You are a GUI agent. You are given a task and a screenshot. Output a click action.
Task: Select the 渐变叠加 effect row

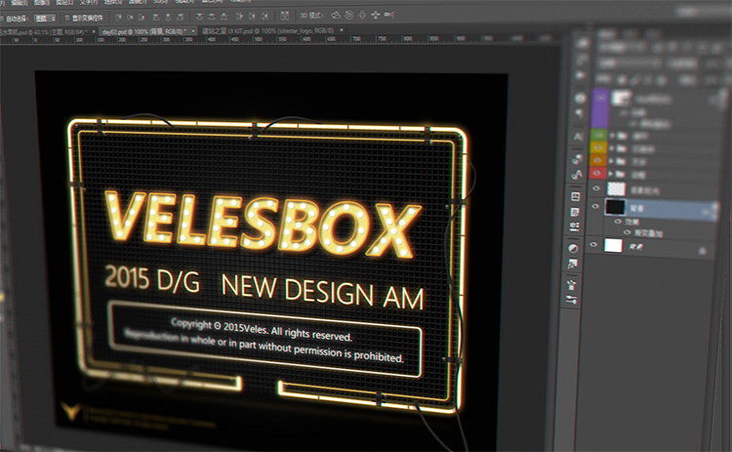[x=649, y=232]
